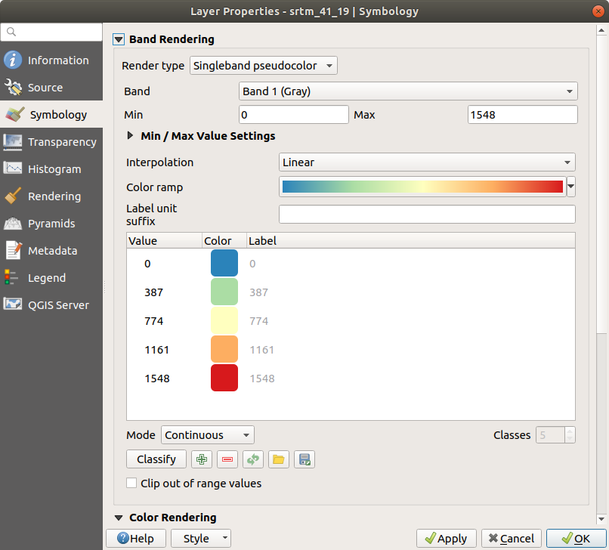Edit the color swatch for value 774
The height and width of the screenshot is (550, 609).
click(224, 320)
